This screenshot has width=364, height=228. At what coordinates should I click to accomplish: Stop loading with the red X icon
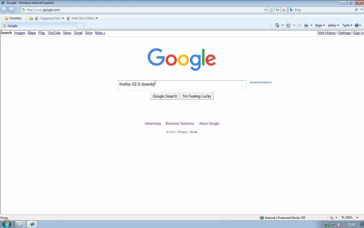[x=284, y=10]
